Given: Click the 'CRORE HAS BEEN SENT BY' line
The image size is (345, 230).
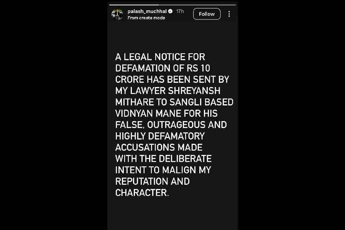Looking at the screenshot, I should click(x=172, y=80).
